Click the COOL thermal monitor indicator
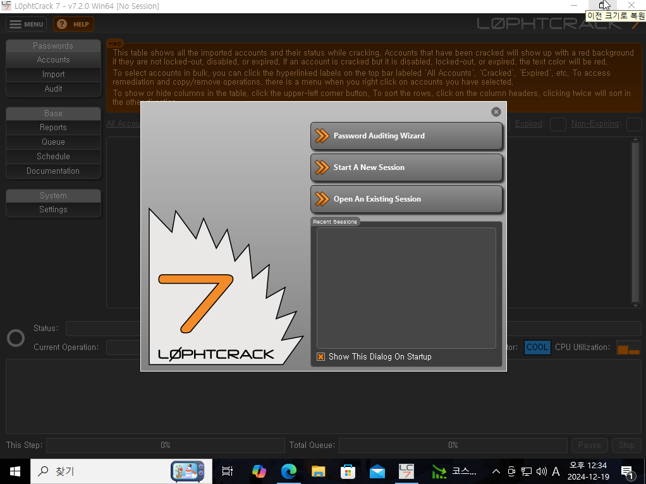646x484 pixels. (x=537, y=348)
